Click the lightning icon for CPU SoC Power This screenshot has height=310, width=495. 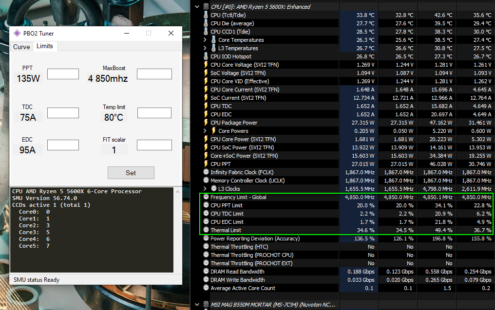click(206, 147)
